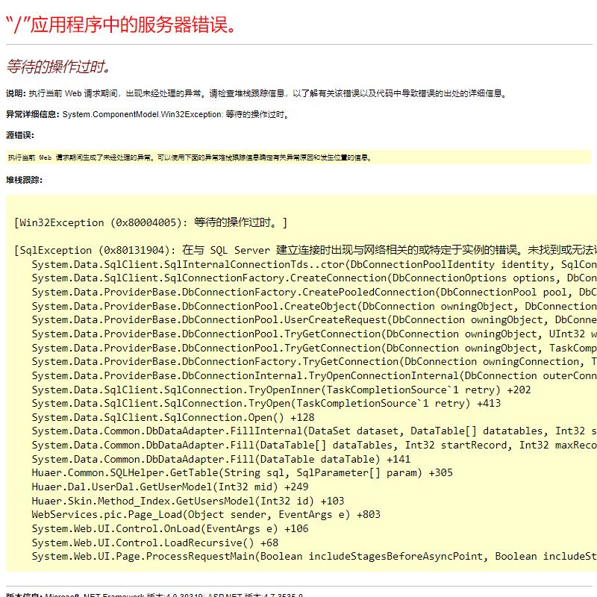The height and width of the screenshot is (597, 597).
Task: Click the 说明 description paragraph
Action: [x=254, y=93]
